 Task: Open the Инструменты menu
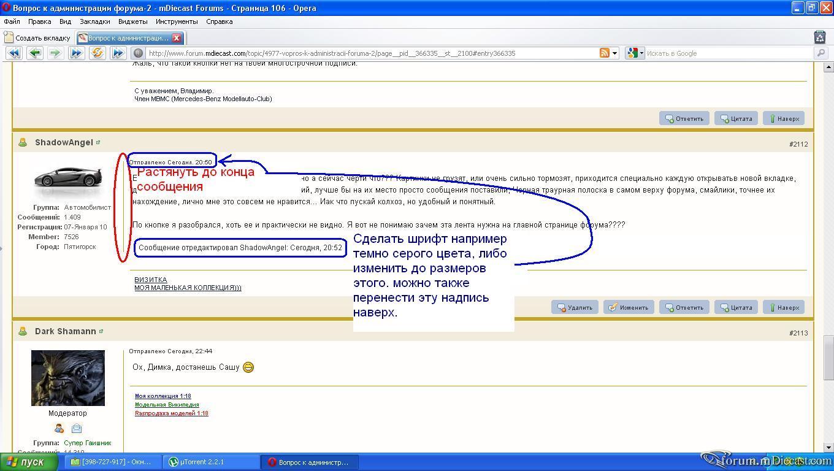click(177, 21)
